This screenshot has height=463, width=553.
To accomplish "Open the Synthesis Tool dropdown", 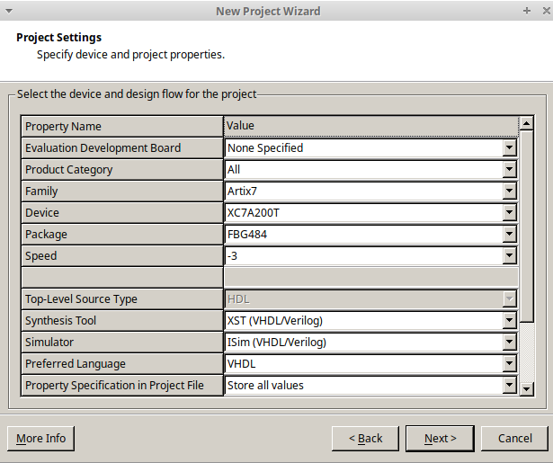I will tap(509, 321).
